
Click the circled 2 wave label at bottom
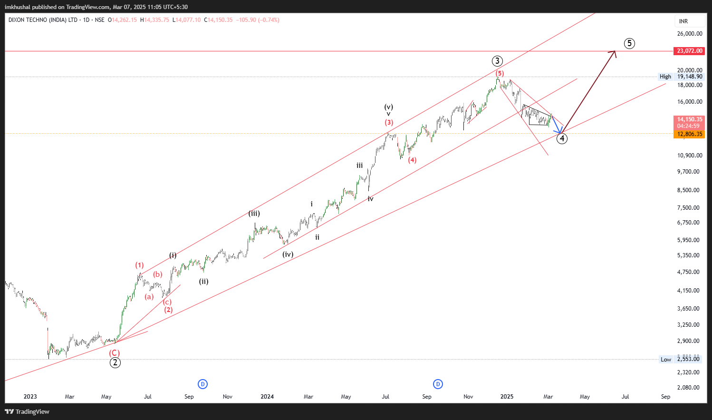115,362
